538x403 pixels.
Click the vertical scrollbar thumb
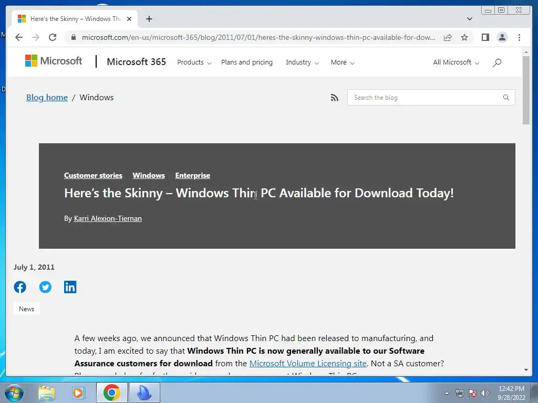pyautogui.click(x=526, y=90)
